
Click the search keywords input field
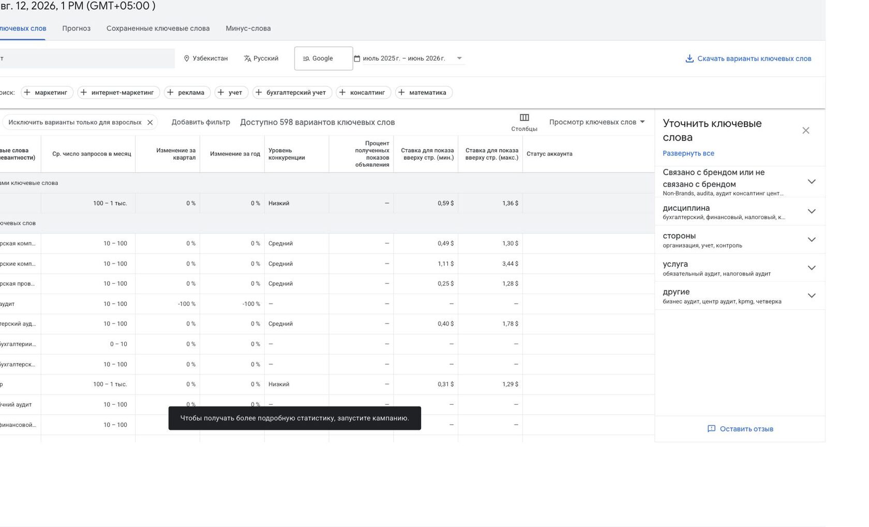click(87, 58)
